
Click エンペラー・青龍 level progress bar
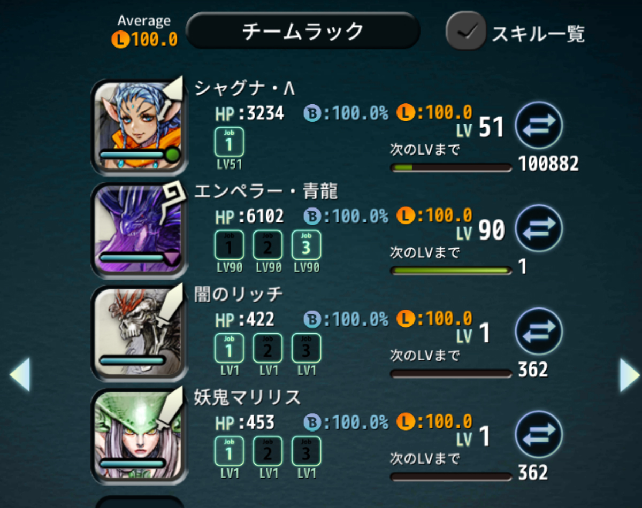[x=451, y=271]
